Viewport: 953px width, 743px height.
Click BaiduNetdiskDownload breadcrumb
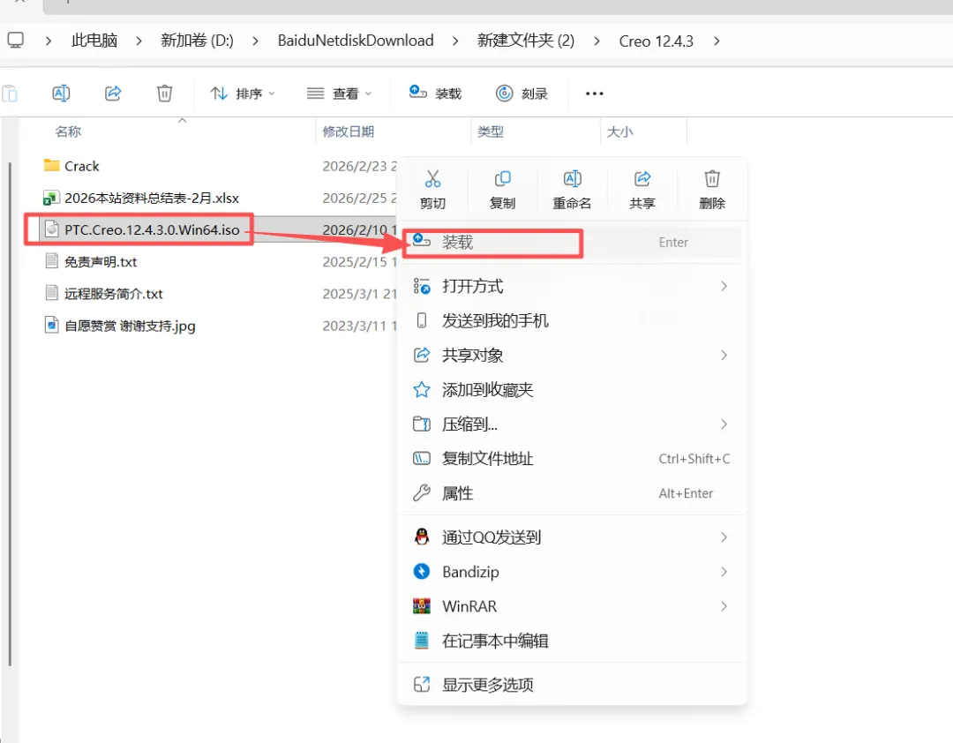point(356,41)
